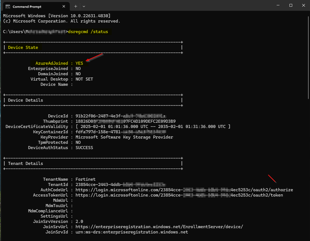Screen dimensions: 310x241
Task: Click the AzureAdJoined YES value
Action: 79,63
